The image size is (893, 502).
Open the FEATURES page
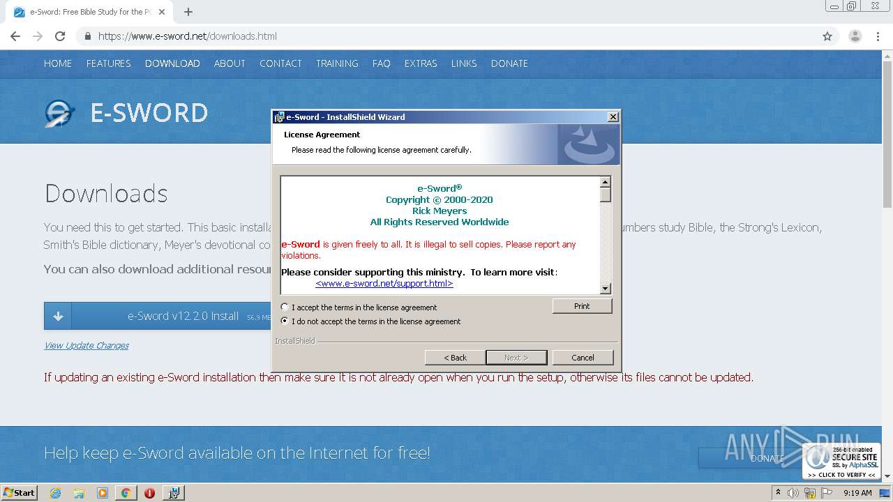109,63
